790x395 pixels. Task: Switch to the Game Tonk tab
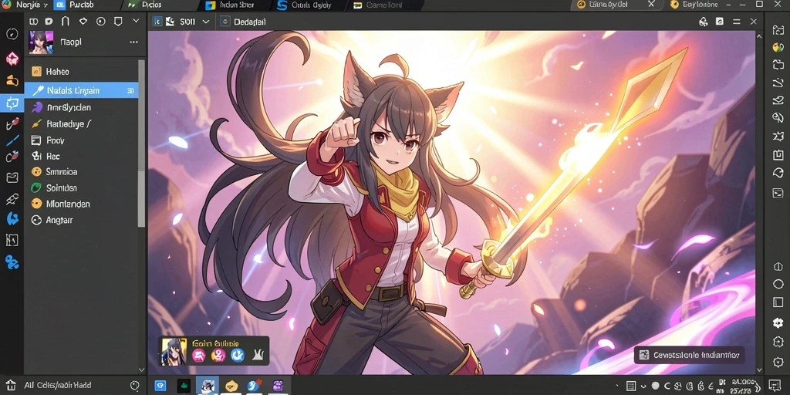(385, 5)
